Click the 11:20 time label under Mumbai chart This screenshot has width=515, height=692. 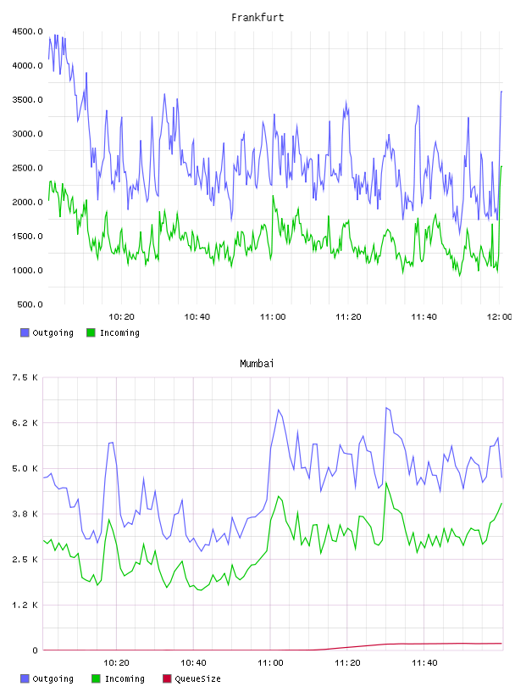coord(347,662)
